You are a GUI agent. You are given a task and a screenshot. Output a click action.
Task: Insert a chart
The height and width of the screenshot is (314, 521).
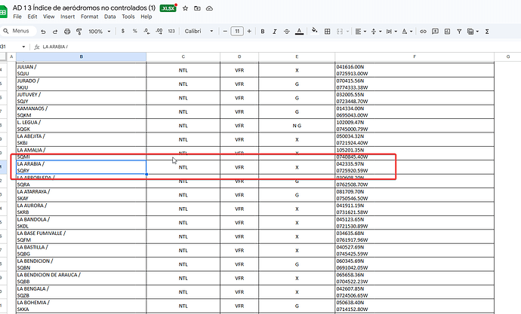point(447,32)
